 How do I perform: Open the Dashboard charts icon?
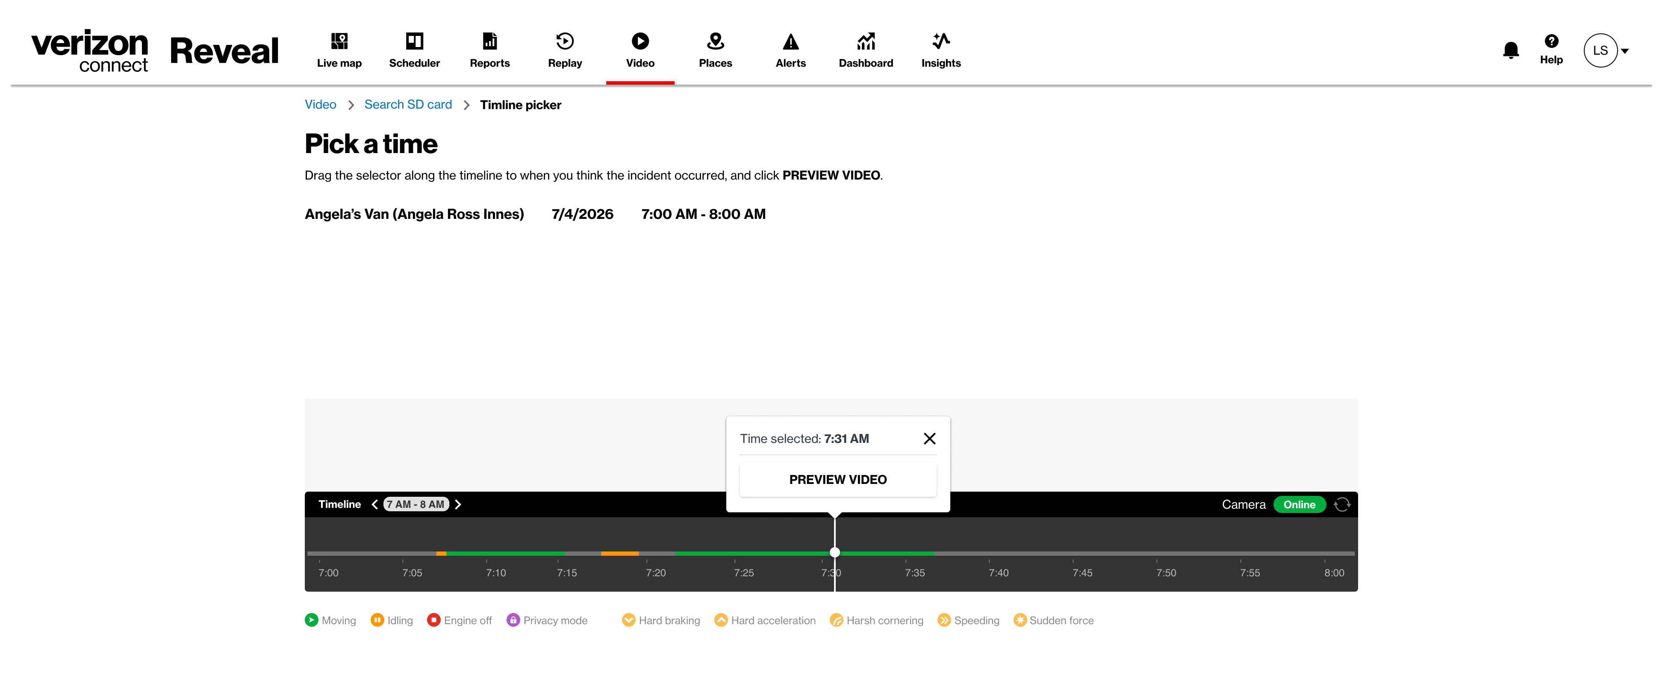(x=865, y=42)
